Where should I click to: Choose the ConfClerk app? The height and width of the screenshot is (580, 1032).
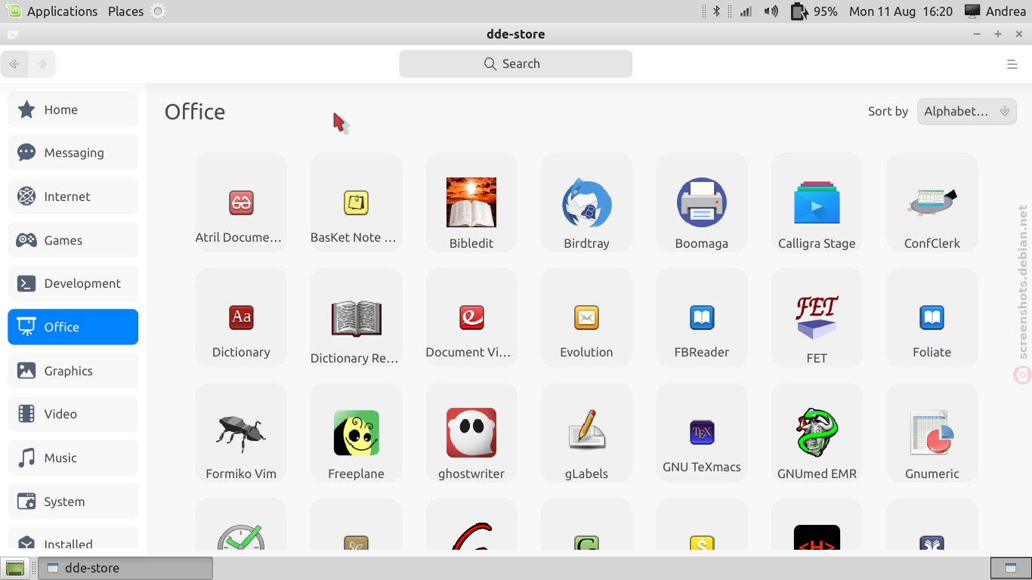[x=932, y=202]
